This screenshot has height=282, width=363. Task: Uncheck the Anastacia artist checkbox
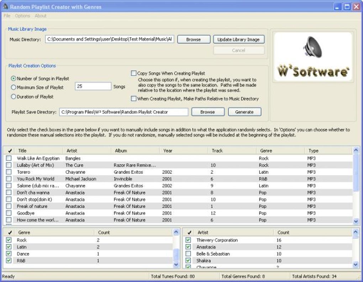point(188,247)
